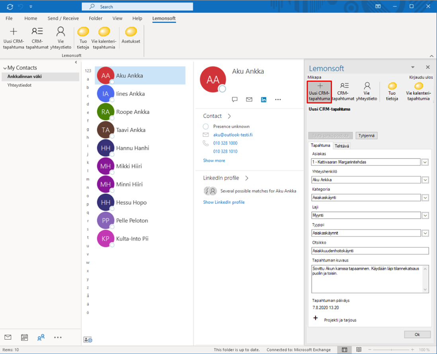Open the Yhteyshenkilö dropdown
This screenshot has width=437, height=354.
click(x=425, y=180)
